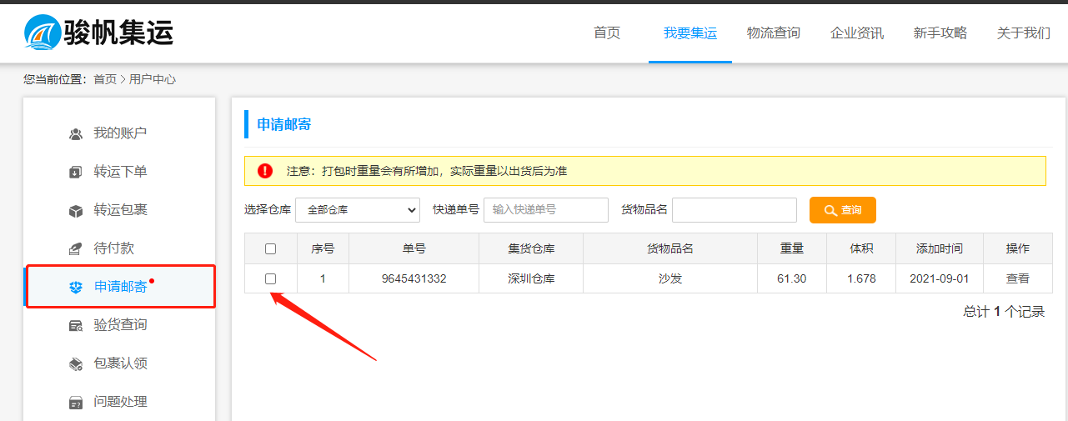Check the box for order 9645431332
The width and height of the screenshot is (1068, 421).
(x=270, y=279)
